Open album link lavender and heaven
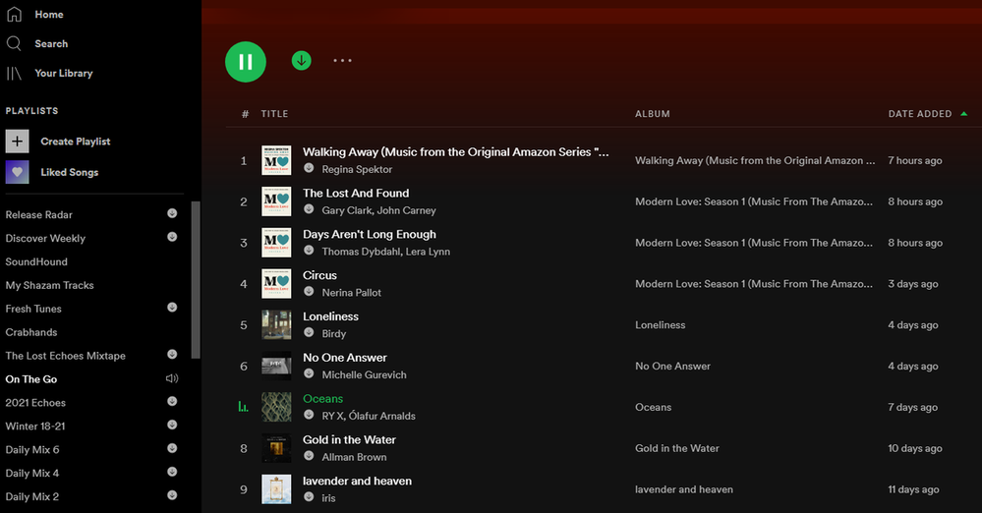 pos(684,489)
